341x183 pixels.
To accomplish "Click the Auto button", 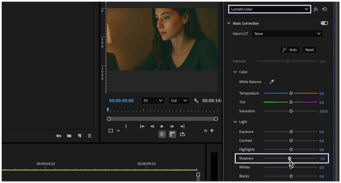I will 290,50.
